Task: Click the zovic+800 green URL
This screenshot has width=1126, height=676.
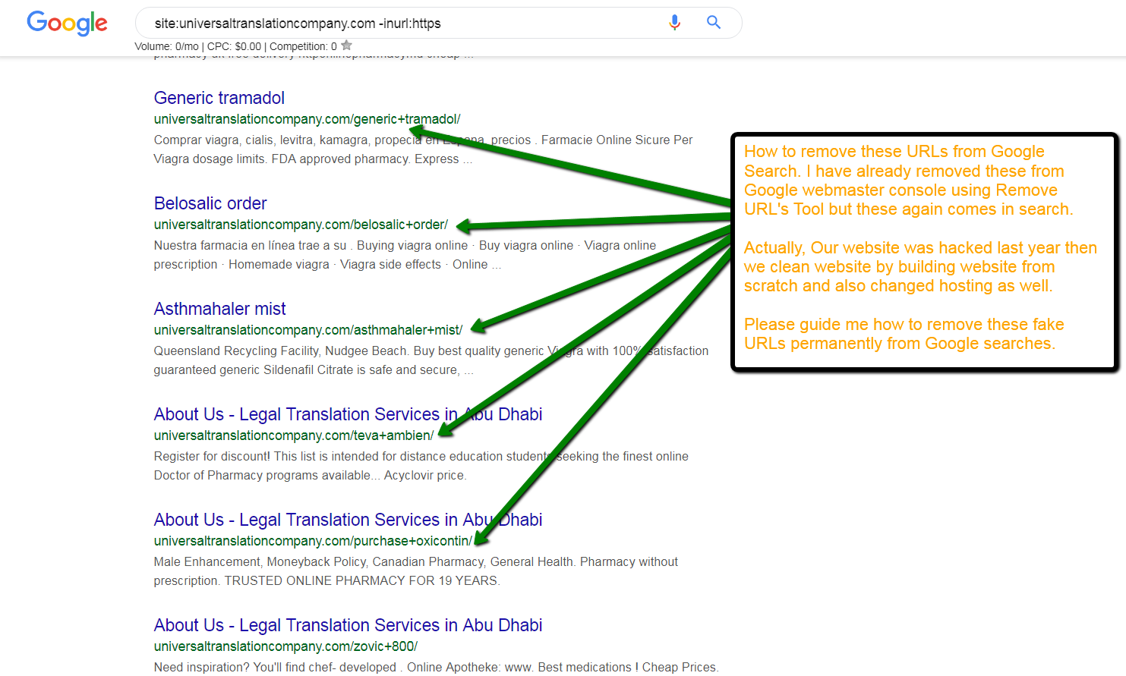Action: tap(285, 646)
